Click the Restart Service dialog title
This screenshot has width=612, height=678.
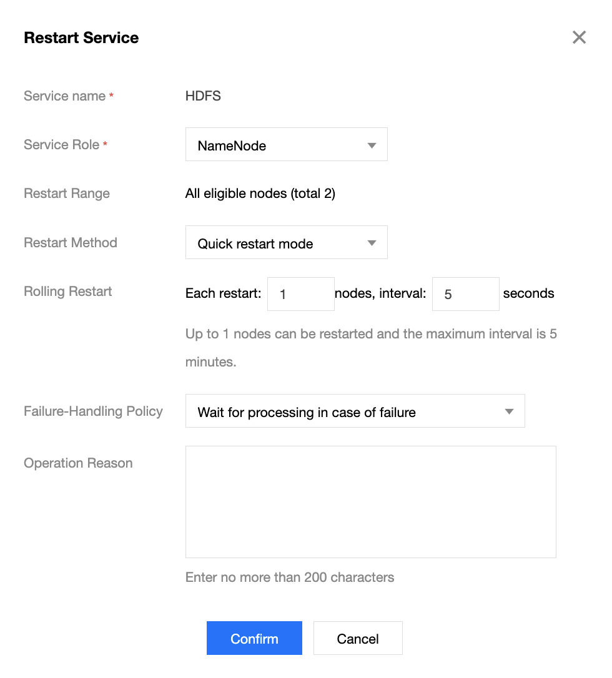(81, 38)
